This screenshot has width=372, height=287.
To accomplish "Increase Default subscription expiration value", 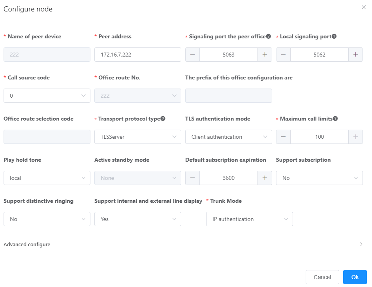I will (265, 178).
